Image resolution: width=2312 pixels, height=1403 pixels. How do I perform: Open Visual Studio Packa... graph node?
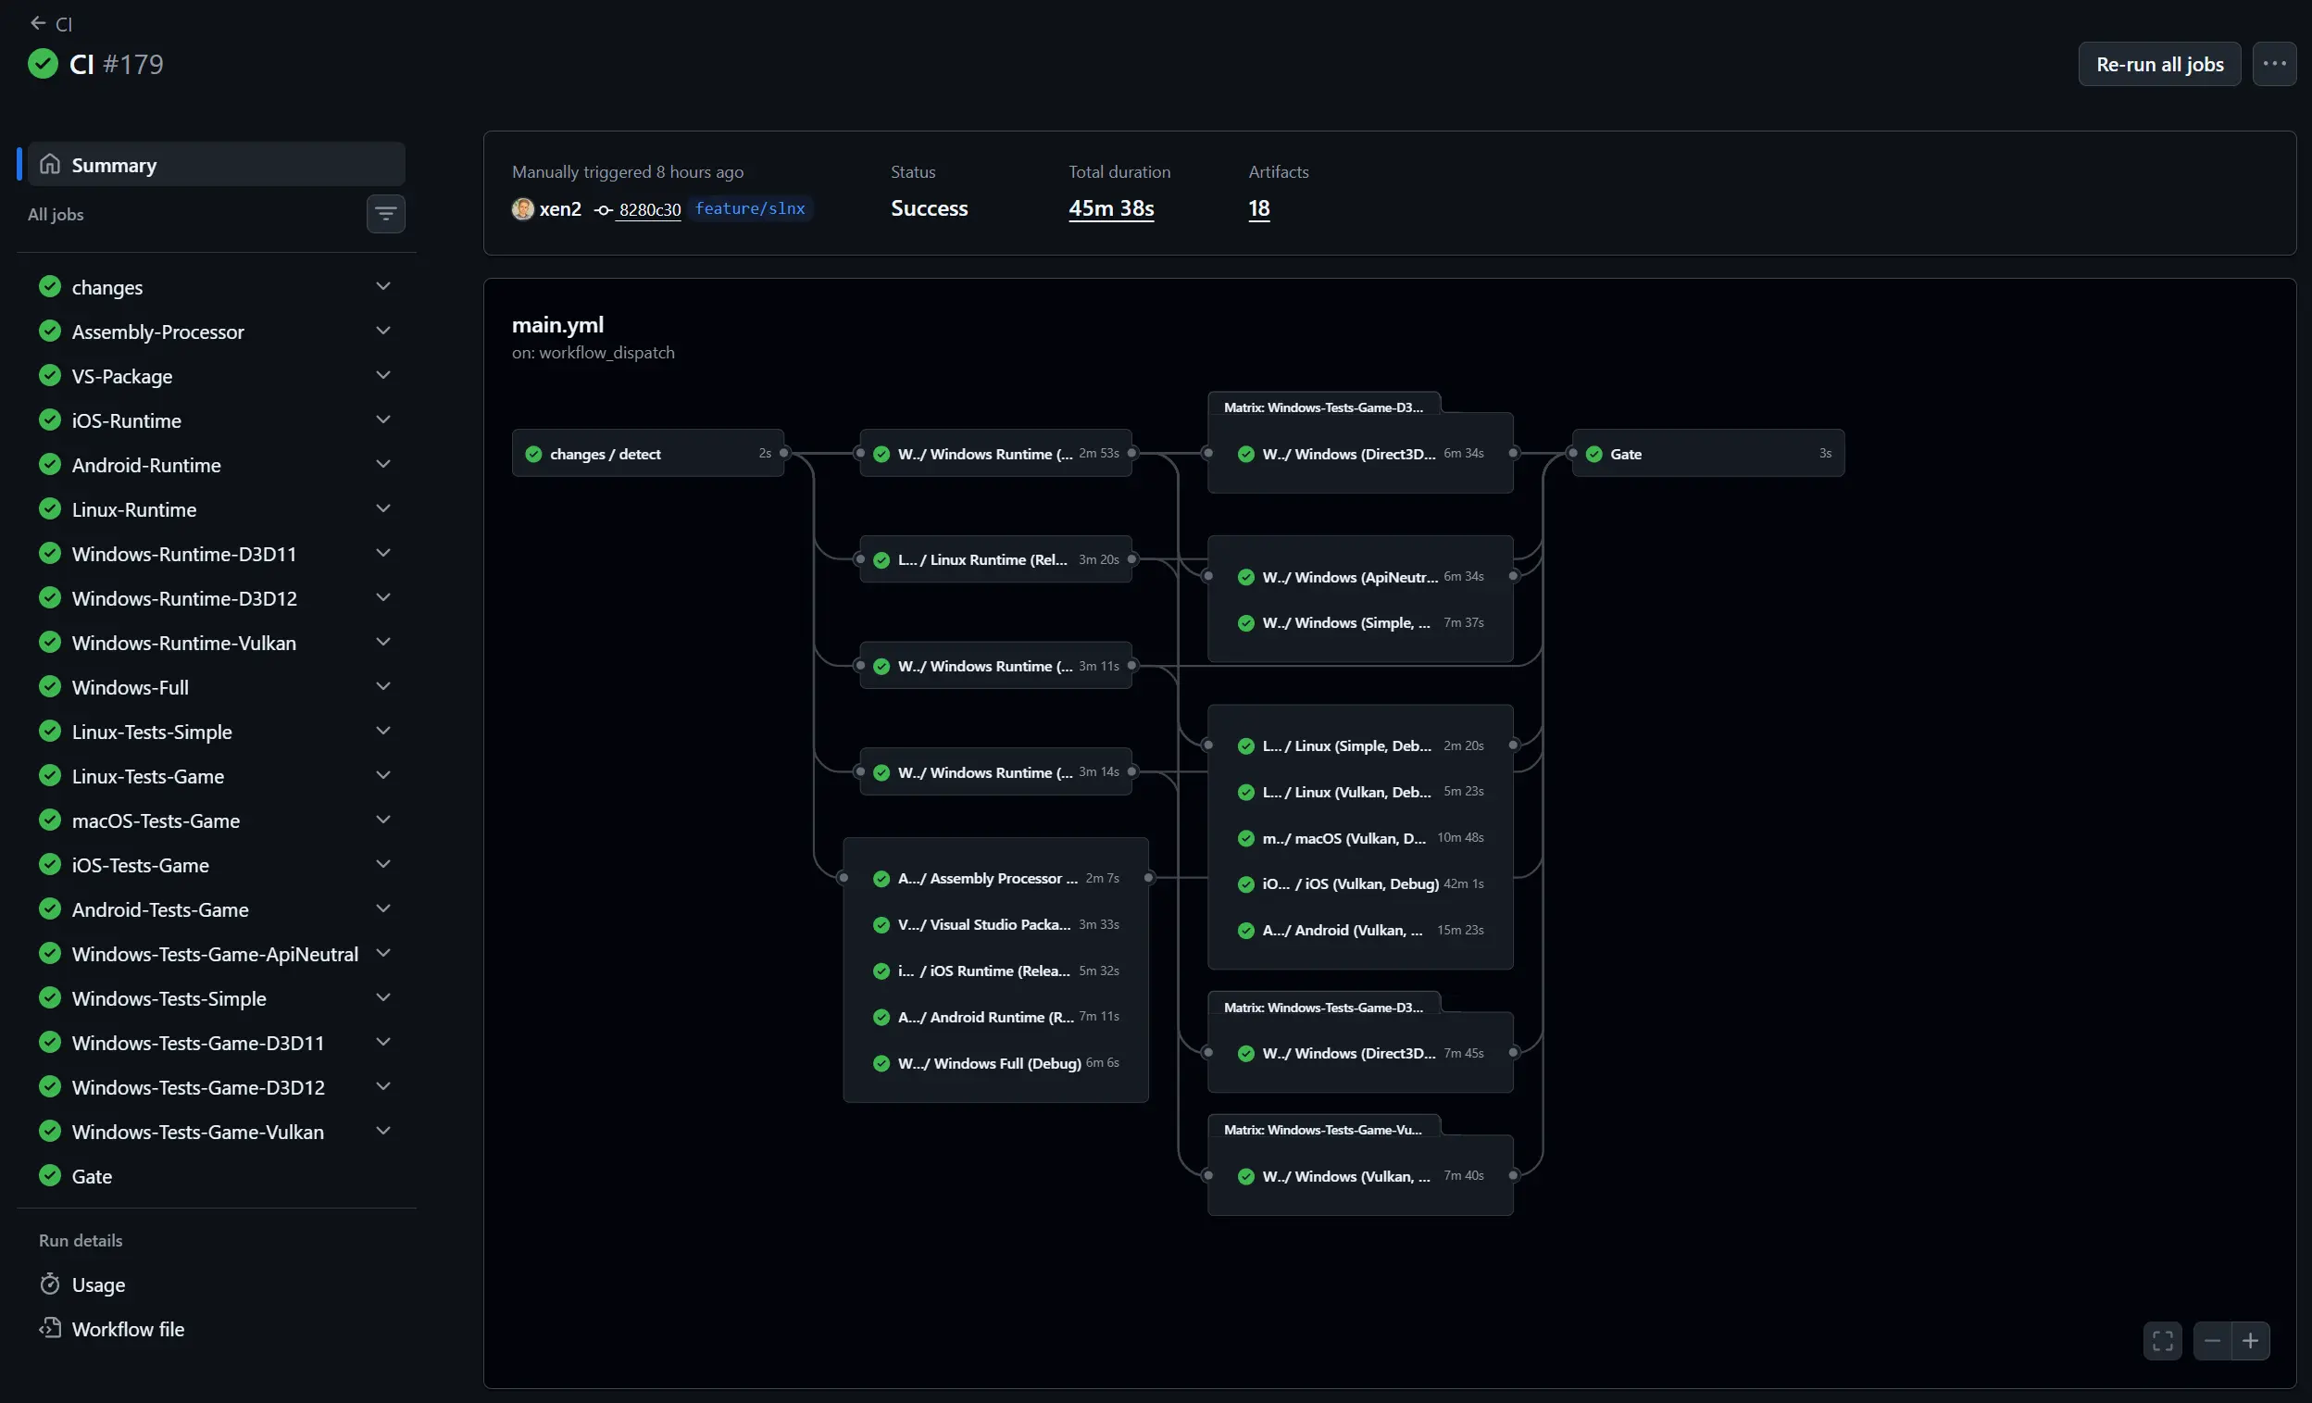pyautogui.click(x=995, y=924)
